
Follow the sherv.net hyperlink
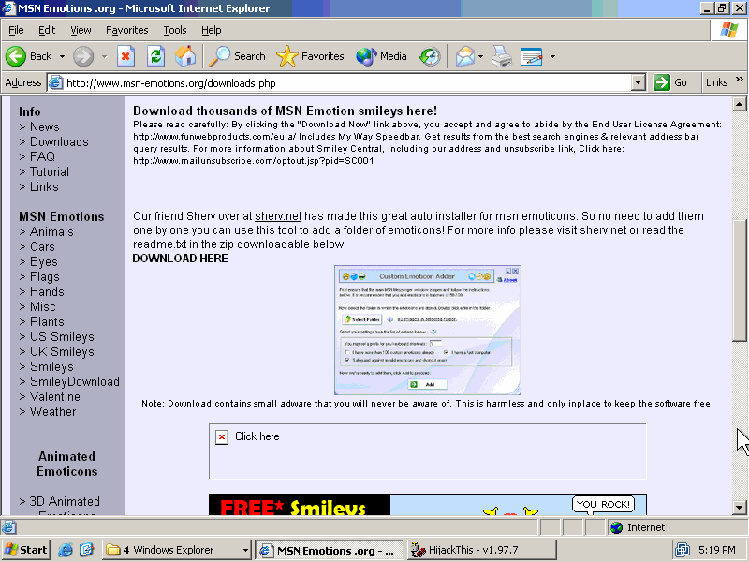[x=278, y=216]
